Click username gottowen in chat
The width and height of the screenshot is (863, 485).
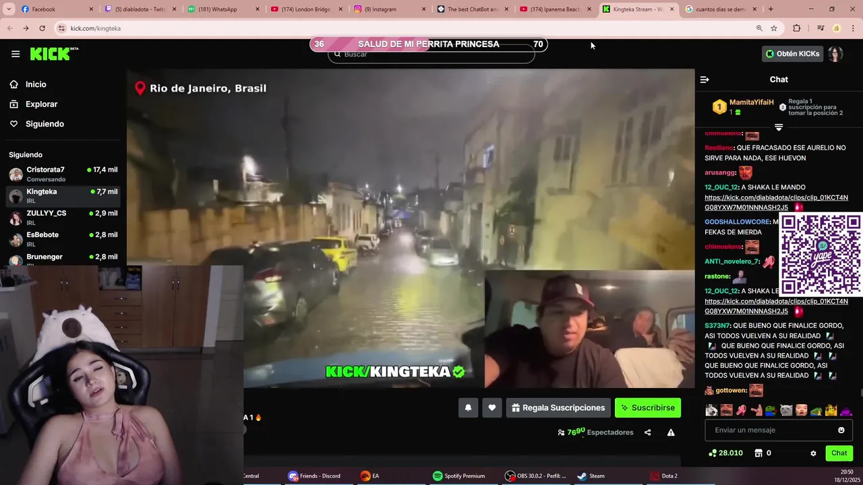click(x=731, y=391)
